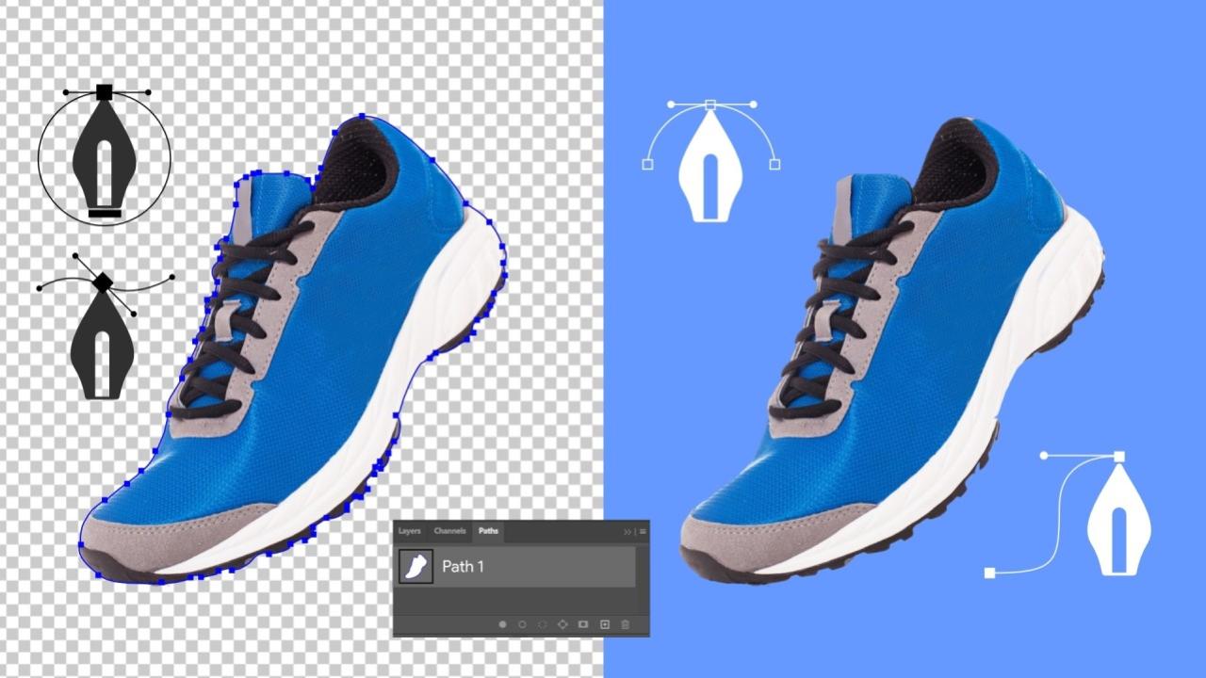Viewport: 1206px width, 678px height.
Task: Make work path from selection icon
Action: tap(562, 624)
